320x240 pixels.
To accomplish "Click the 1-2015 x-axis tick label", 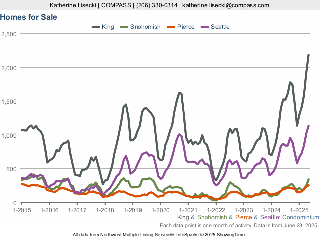I will [x=21, y=210].
